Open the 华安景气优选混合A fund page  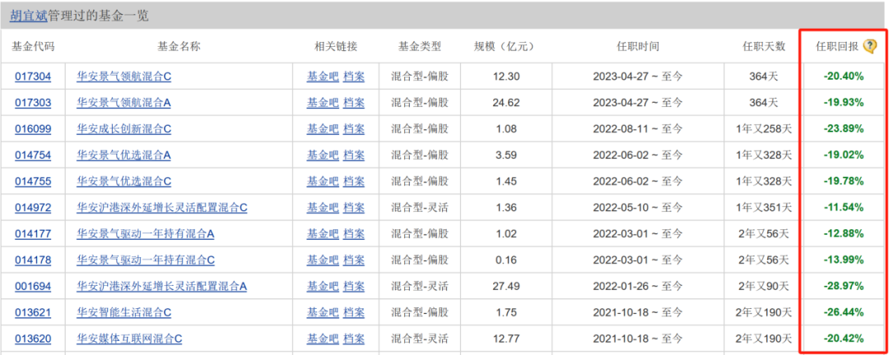(124, 155)
